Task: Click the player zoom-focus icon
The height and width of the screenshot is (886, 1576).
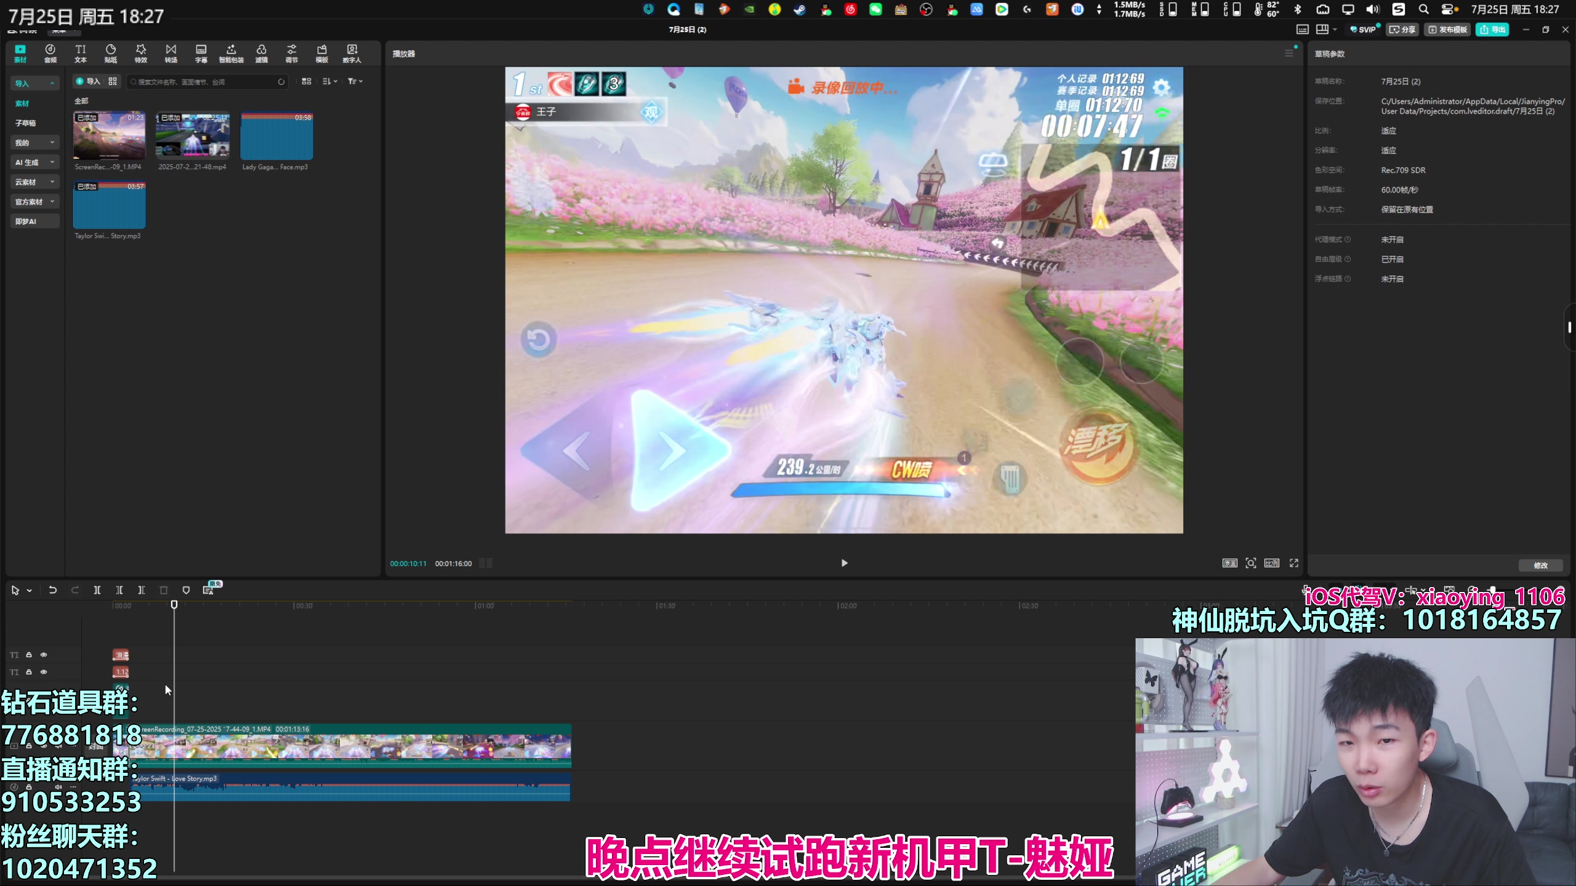Action: tap(1251, 563)
